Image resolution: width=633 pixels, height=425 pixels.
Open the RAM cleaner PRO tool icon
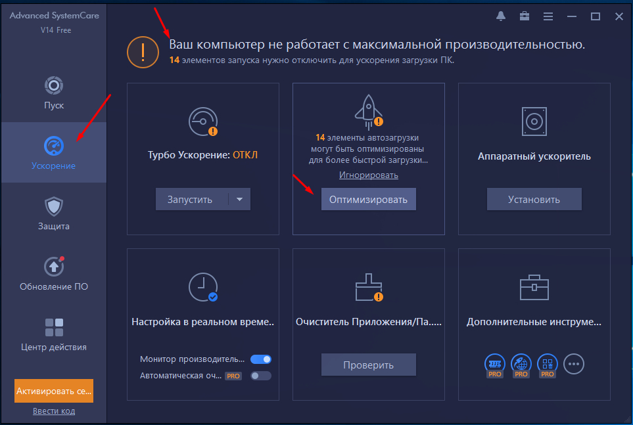tap(495, 365)
